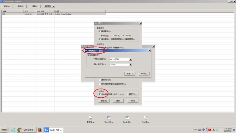Open the 主要OCR語言 dropdown

point(131,59)
